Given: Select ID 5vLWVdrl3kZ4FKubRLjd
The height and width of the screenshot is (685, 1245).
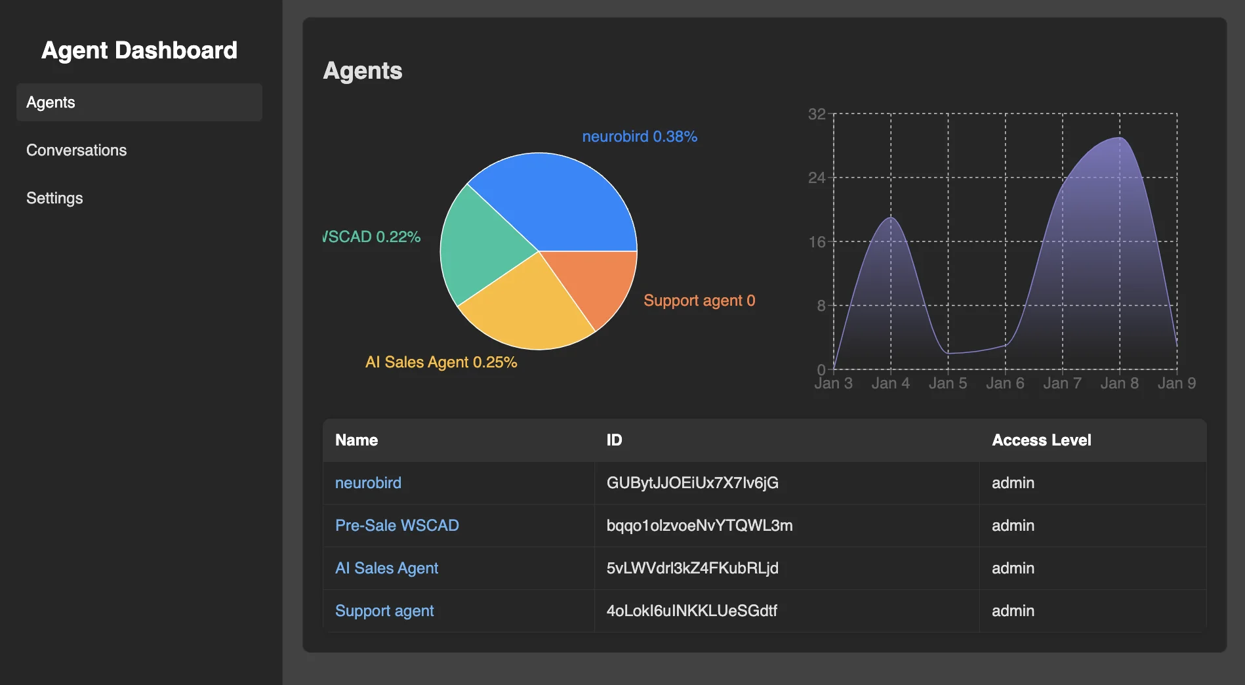Looking at the screenshot, I should pos(693,568).
